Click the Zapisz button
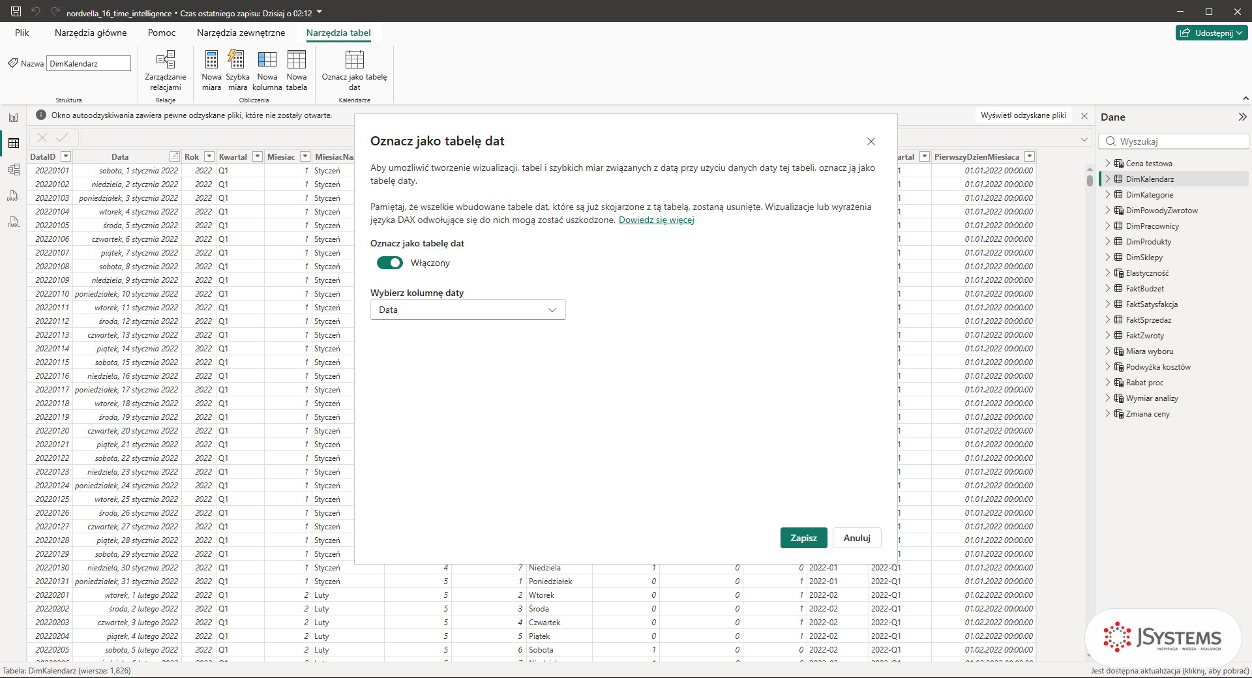Image resolution: width=1252 pixels, height=678 pixels. point(804,538)
